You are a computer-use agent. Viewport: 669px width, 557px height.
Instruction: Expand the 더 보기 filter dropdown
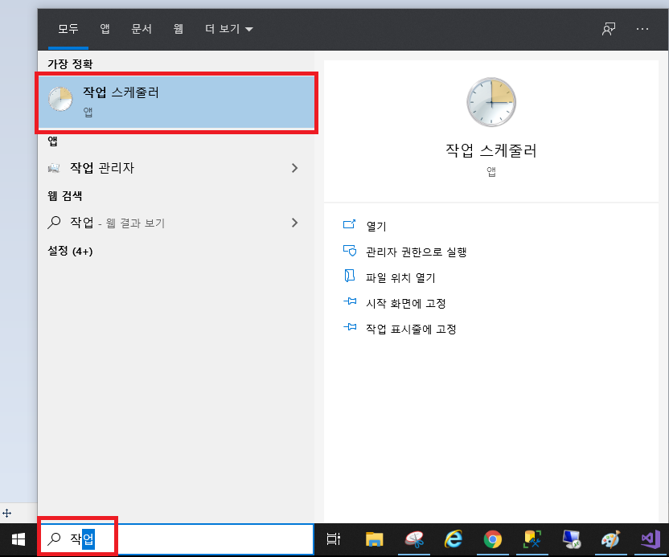tap(228, 29)
